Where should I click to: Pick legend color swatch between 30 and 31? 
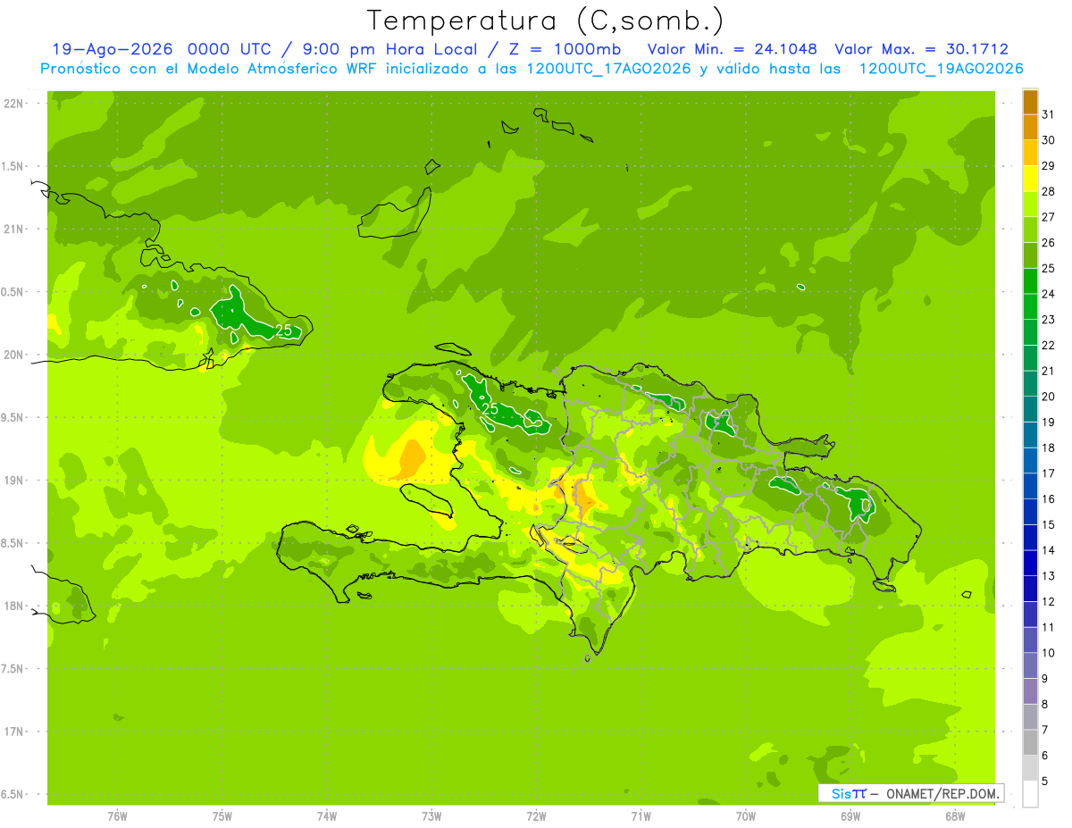click(x=1030, y=128)
